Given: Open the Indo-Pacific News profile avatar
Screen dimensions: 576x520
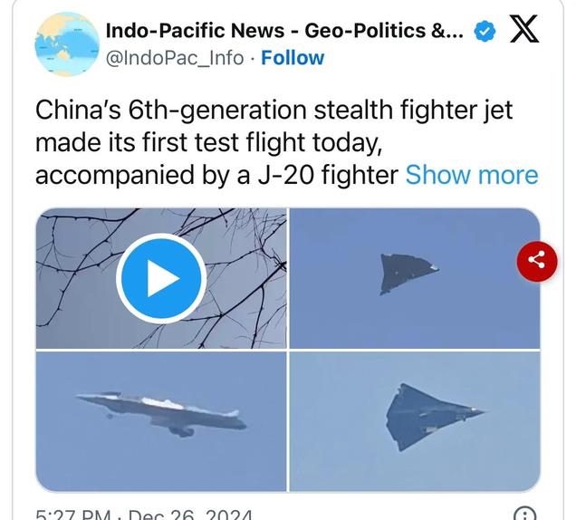Looking at the screenshot, I should [x=67, y=44].
